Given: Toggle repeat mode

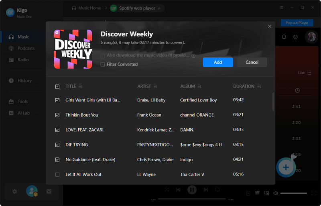Looking at the screenshot, I should (x=217, y=190).
